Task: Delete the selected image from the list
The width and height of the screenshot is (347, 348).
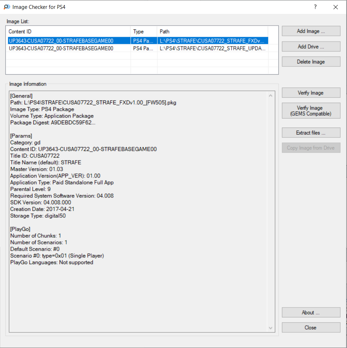Action: (311, 62)
